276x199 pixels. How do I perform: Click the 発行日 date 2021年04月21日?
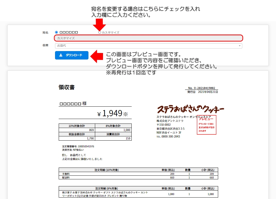click(x=208, y=92)
